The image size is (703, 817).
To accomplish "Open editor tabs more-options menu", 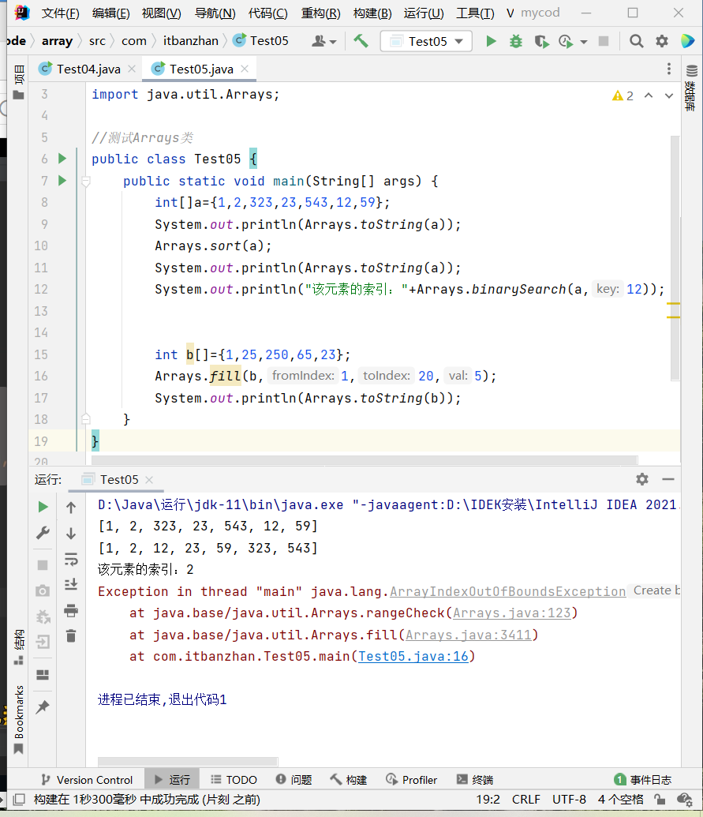I will (x=668, y=69).
